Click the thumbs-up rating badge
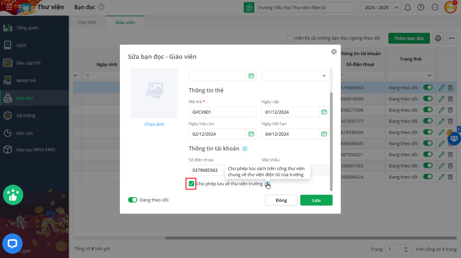 pyautogui.click(x=13, y=195)
